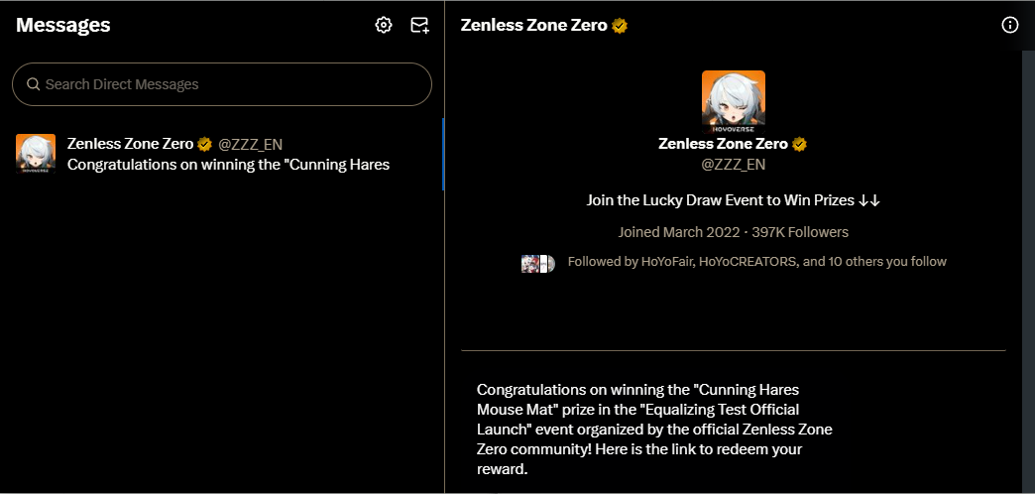Open the large profile picture in conversation

(733, 101)
